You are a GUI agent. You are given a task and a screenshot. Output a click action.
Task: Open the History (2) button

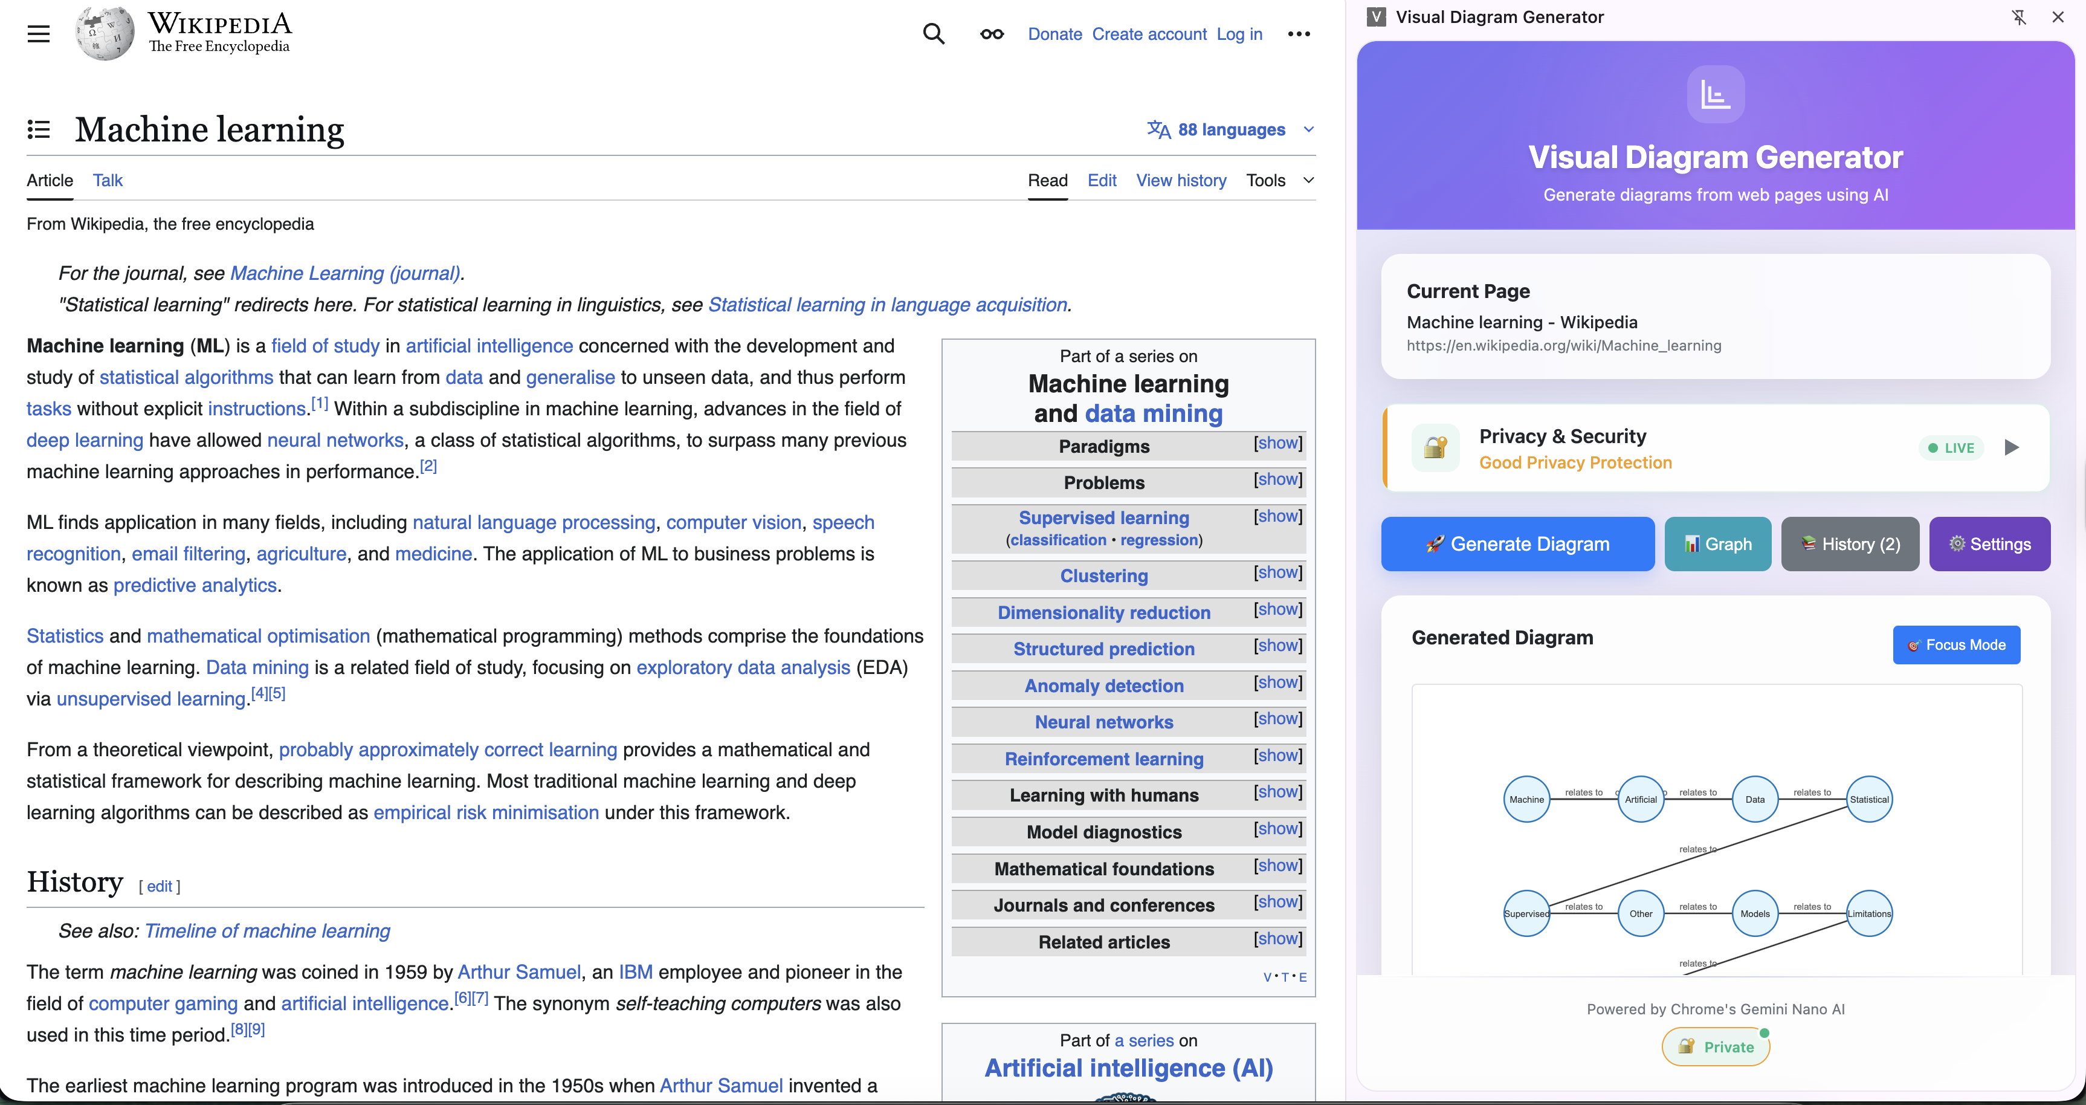click(1850, 545)
